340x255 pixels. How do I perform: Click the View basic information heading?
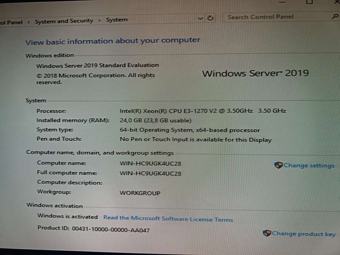(x=113, y=41)
